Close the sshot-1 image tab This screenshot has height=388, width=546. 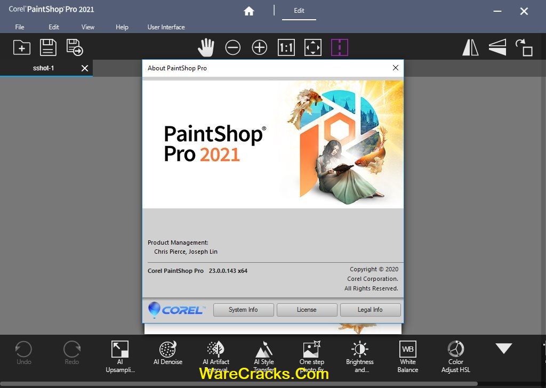pyautogui.click(x=84, y=68)
